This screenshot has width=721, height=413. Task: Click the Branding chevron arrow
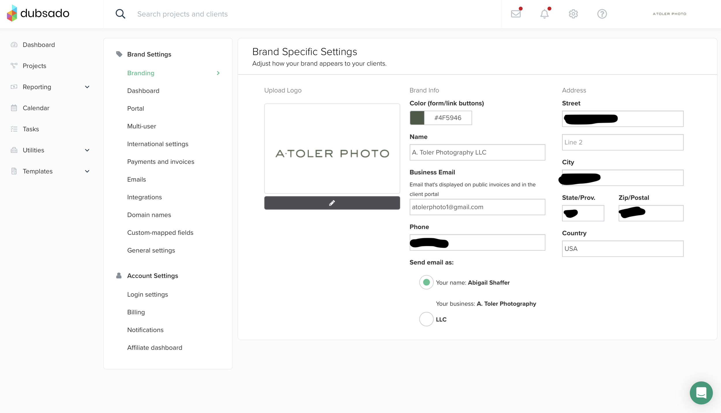click(x=218, y=73)
